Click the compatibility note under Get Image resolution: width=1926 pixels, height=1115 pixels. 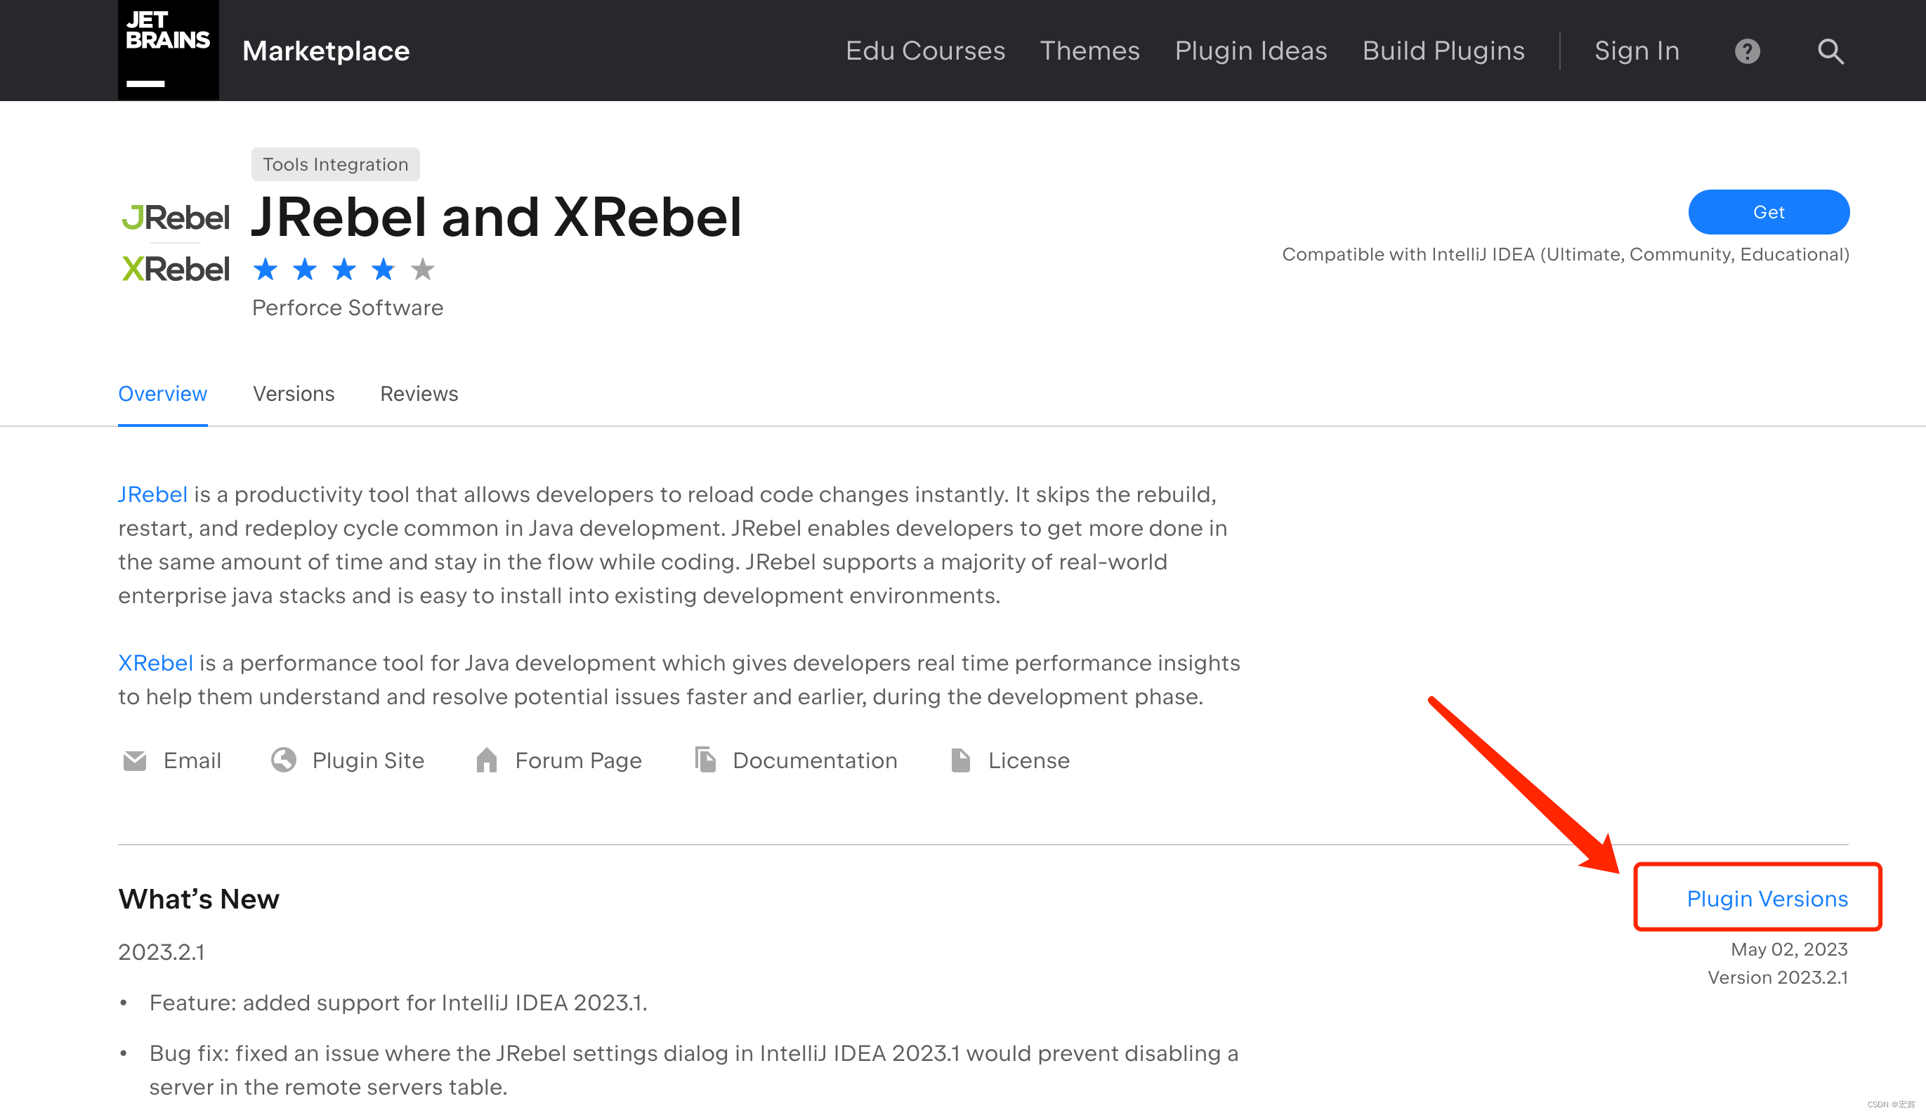(x=1565, y=254)
